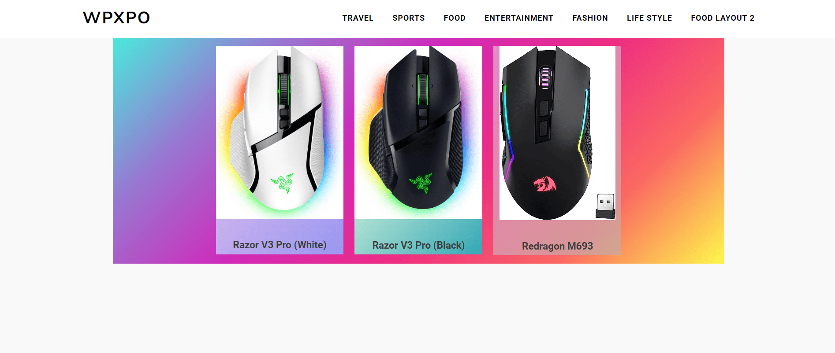Open the Travel menu item
Screen dimensions: 835x353
(x=358, y=18)
